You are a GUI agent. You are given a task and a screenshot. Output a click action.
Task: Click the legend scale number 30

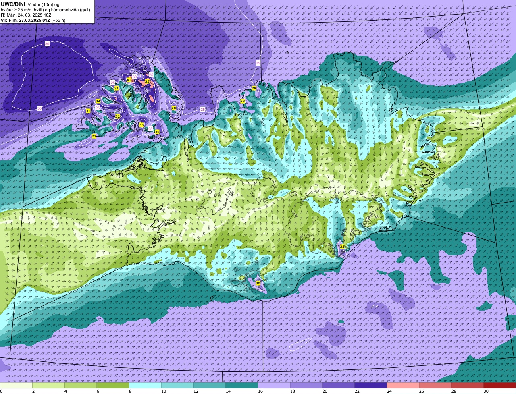coord(486,391)
